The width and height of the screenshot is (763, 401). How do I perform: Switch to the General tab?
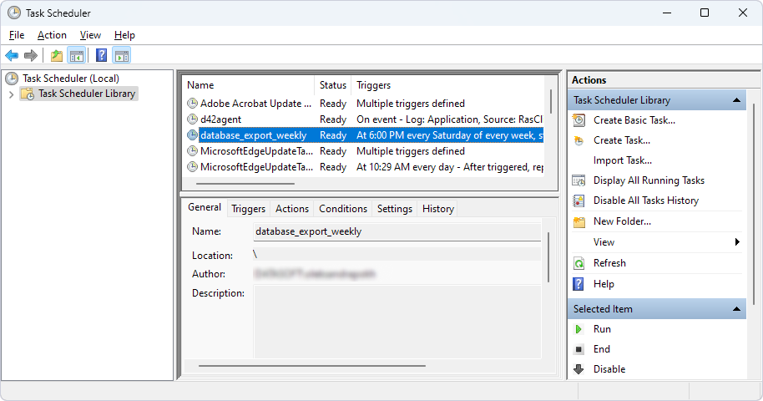click(205, 207)
